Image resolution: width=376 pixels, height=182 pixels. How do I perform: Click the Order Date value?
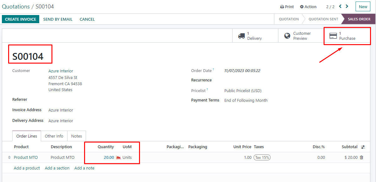(242, 71)
